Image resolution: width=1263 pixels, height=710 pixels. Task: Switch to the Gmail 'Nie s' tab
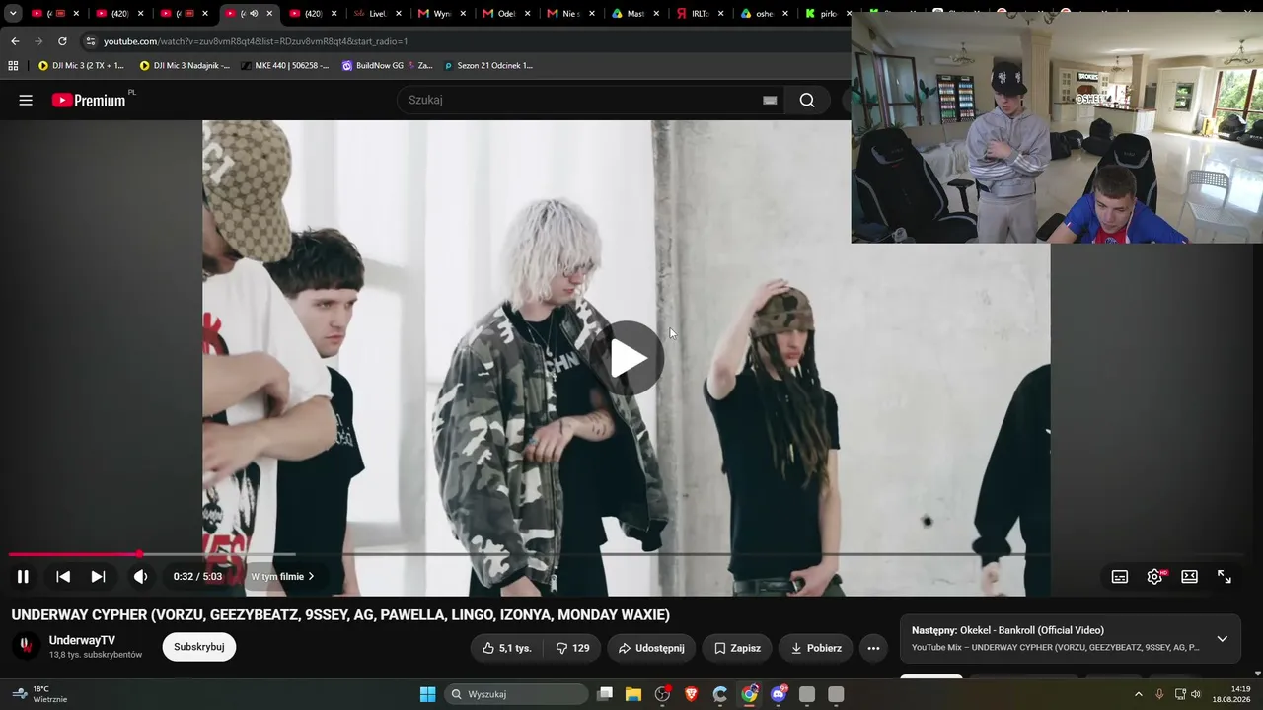coord(570,14)
